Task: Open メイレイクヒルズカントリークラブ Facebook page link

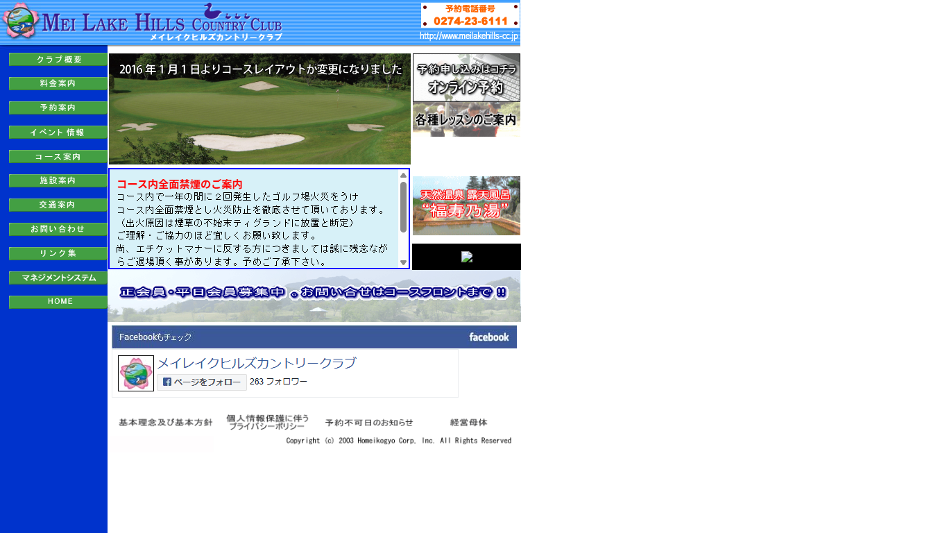Action: tap(257, 363)
